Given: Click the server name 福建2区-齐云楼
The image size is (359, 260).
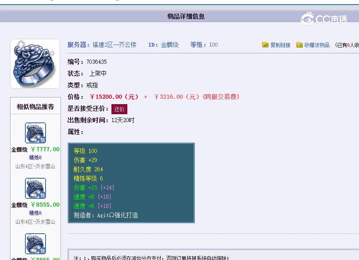Looking at the screenshot, I should (x=114, y=45).
